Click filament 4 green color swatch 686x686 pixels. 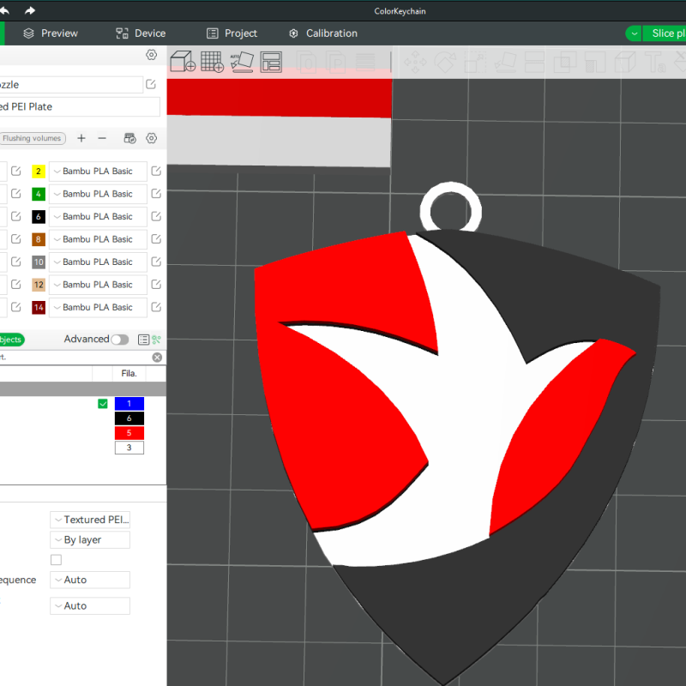click(x=39, y=194)
